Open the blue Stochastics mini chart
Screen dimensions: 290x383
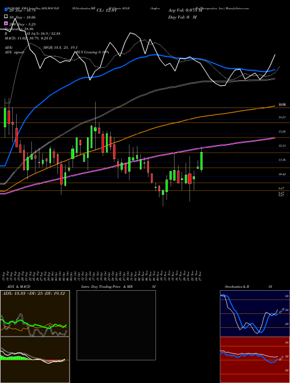(x=255, y=313)
